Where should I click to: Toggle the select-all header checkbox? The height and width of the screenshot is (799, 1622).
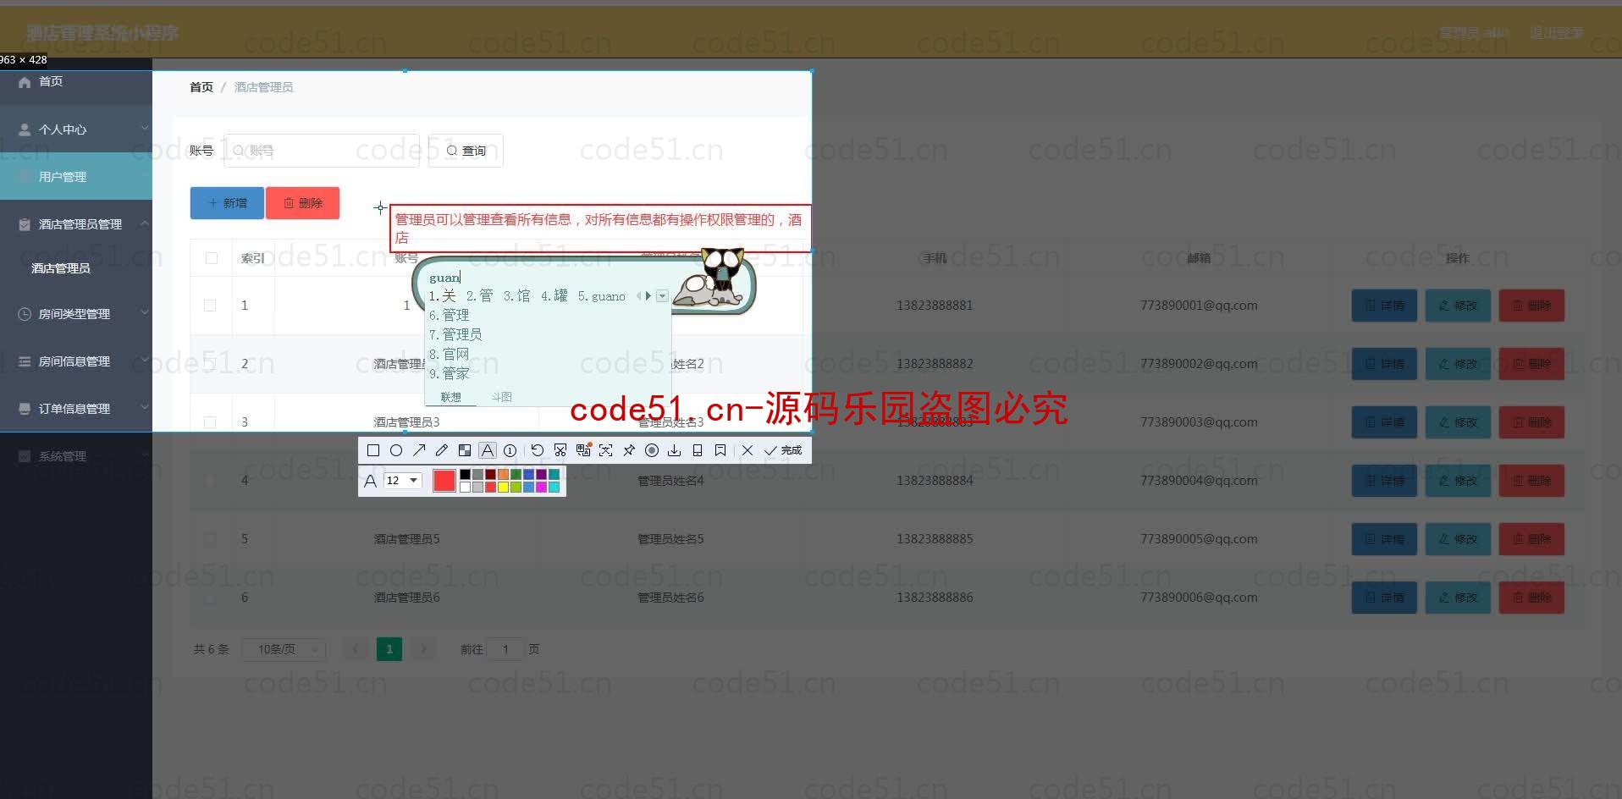tap(212, 258)
